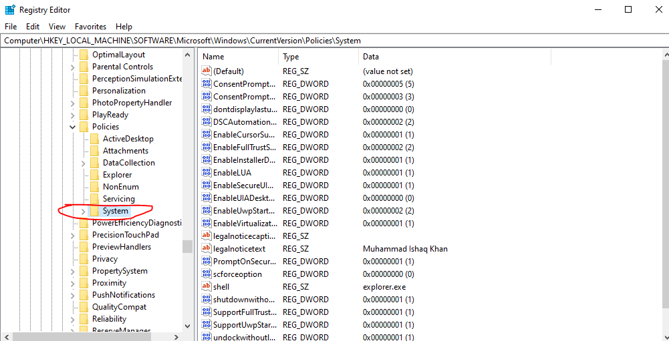
Task: Open the View menu
Action: (57, 27)
